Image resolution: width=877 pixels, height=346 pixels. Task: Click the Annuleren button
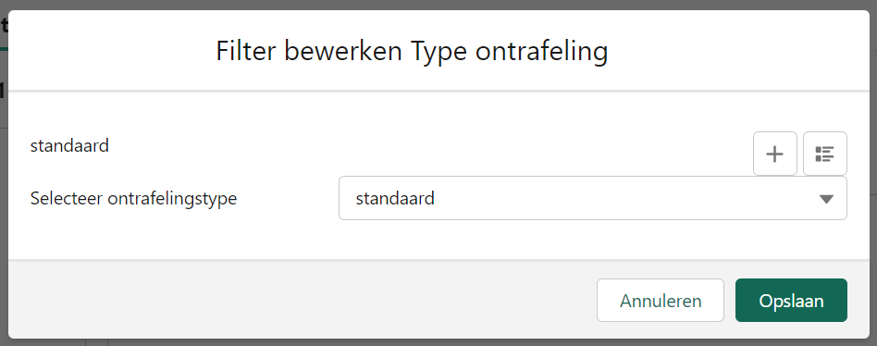660,301
